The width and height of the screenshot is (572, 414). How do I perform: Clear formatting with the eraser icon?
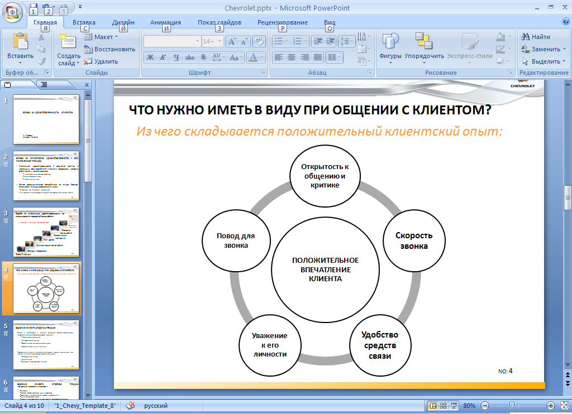(x=259, y=41)
